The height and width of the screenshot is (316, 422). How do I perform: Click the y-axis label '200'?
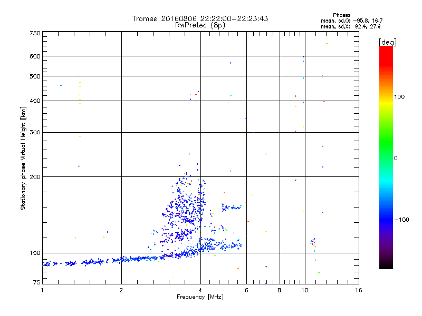point(35,177)
